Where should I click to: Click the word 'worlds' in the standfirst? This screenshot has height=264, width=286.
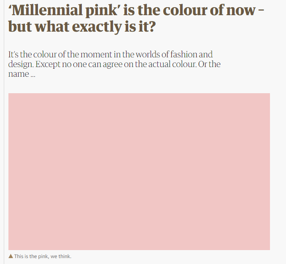pos(148,54)
